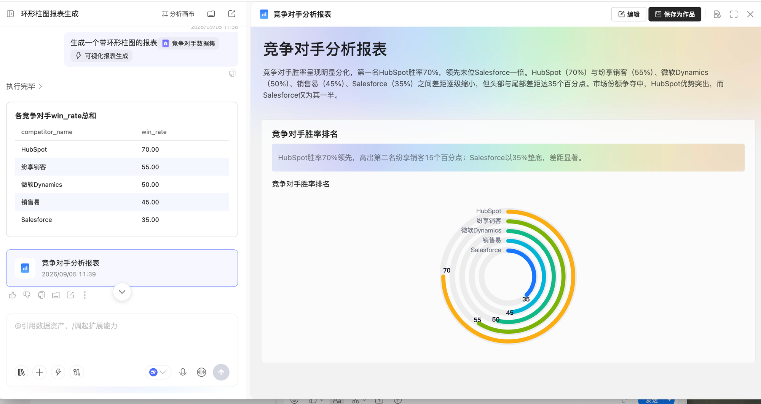The image size is (761, 404).
Task: Close the report preview panel
Action: (750, 14)
